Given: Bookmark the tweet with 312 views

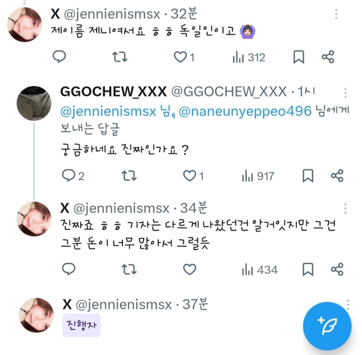Looking at the screenshot, I should pos(298,57).
